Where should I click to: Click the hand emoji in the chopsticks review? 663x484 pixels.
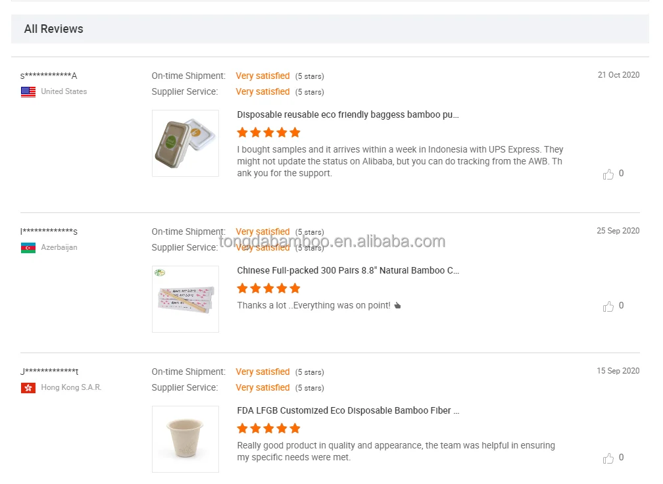(x=396, y=304)
